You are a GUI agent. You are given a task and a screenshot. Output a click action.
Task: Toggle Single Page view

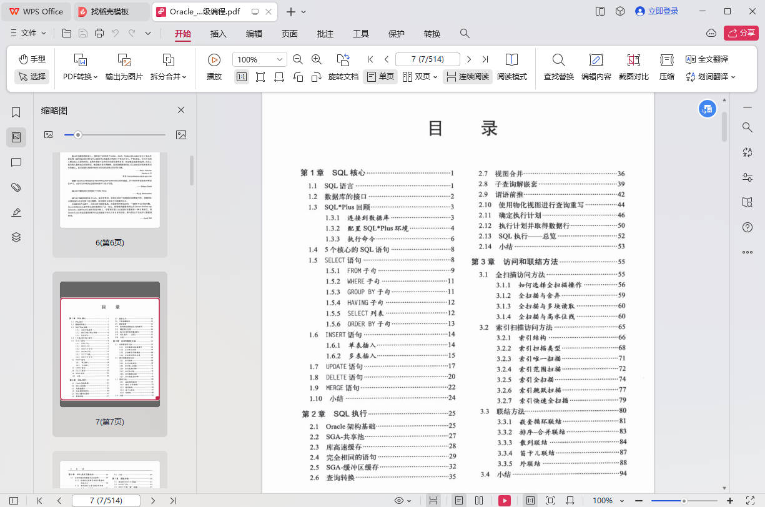(380, 77)
